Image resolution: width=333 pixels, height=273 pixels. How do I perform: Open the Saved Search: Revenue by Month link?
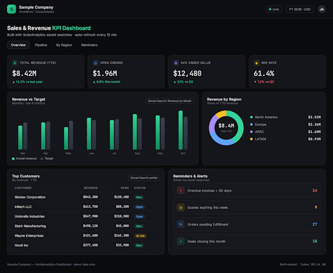[x=169, y=101]
